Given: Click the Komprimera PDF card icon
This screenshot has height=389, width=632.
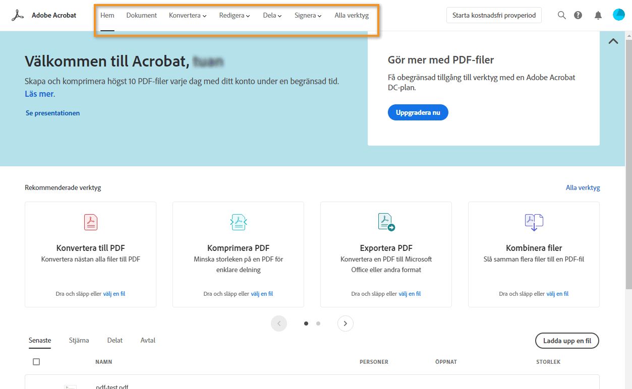Looking at the screenshot, I should tap(239, 222).
